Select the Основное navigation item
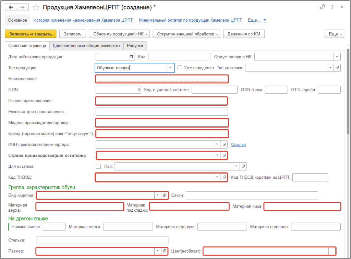 [x=17, y=20]
